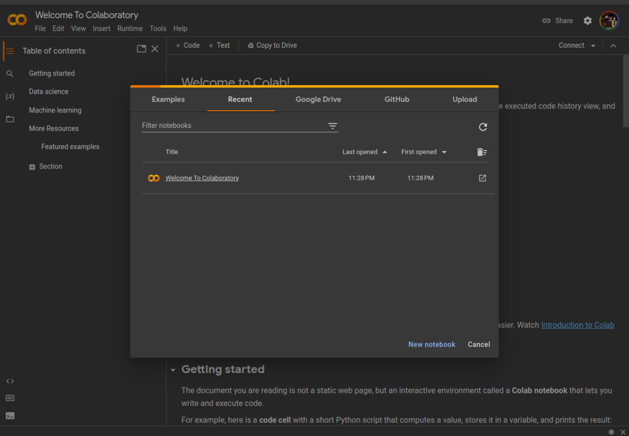629x436 pixels.
Task: Open the Table of contents sidebar icon
Action: pos(10,51)
